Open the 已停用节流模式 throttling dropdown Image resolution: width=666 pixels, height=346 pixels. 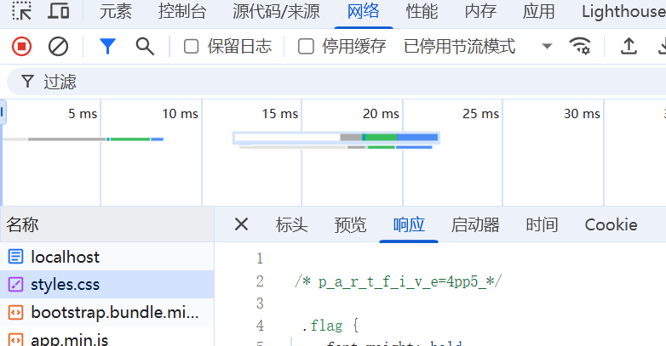coord(479,46)
